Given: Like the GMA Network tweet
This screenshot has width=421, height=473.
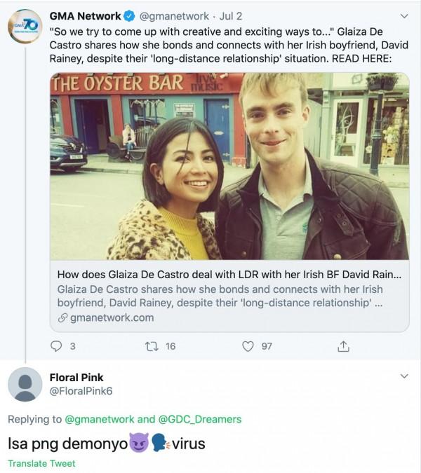Looking at the screenshot, I should click(x=247, y=346).
